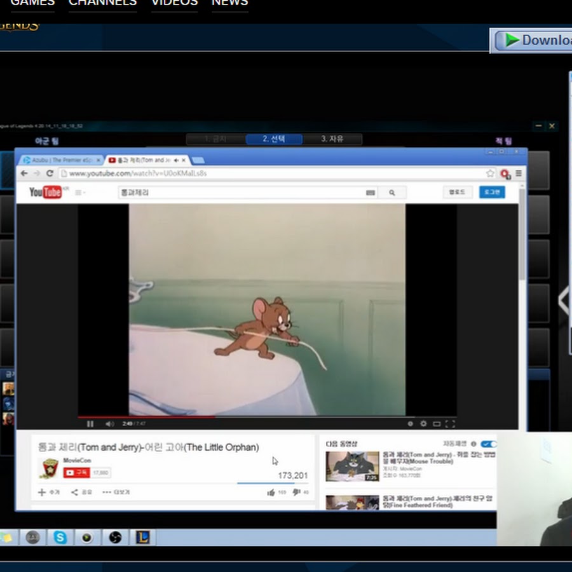This screenshot has width=572, height=572.
Task: Click the YouTube logo
Action: tap(45, 192)
